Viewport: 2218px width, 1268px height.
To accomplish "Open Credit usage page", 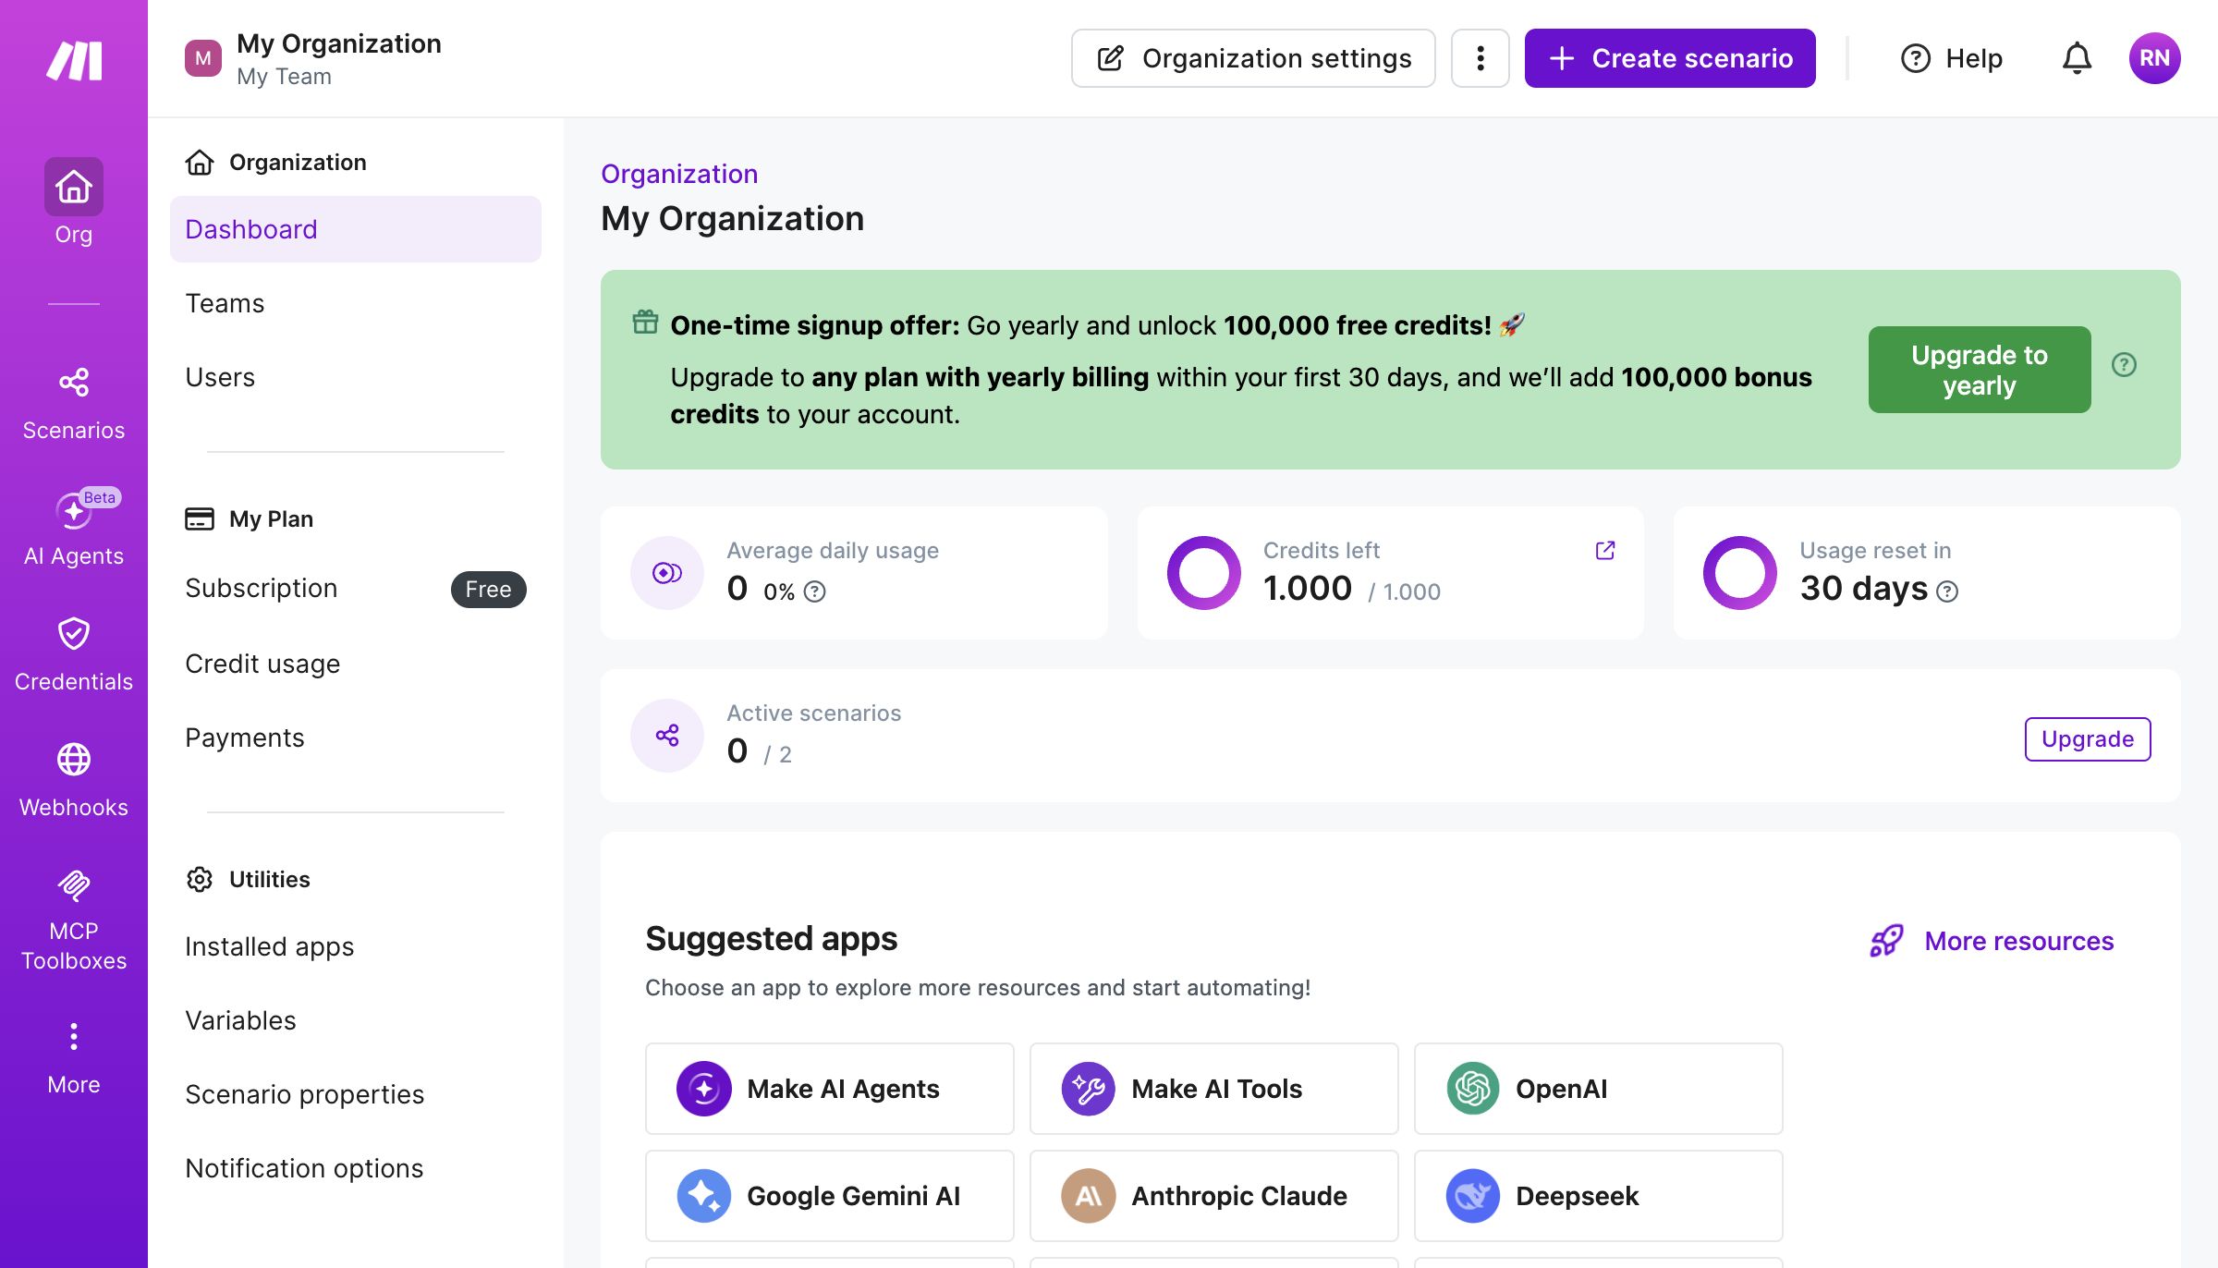I will [356, 664].
